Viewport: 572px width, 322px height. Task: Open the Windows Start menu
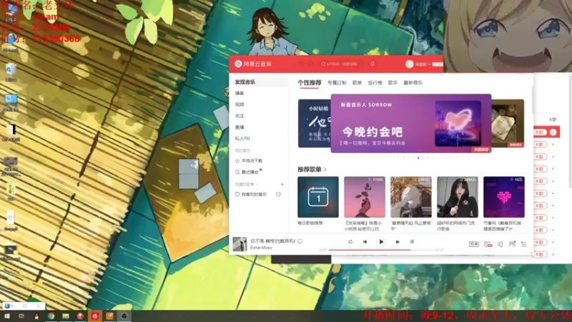tap(7, 316)
